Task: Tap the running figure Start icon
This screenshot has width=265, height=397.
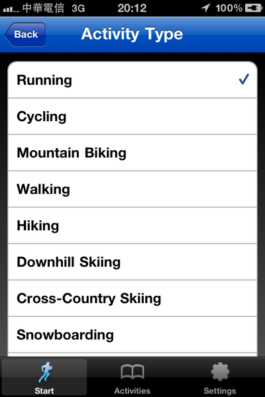Action: coord(46,372)
